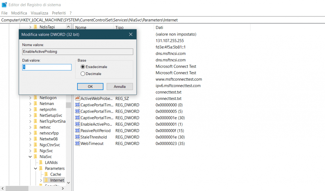Select the www.msftconnecttest.com data cell
Viewport: 325px width, 191px height.
click(x=179, y=79)
